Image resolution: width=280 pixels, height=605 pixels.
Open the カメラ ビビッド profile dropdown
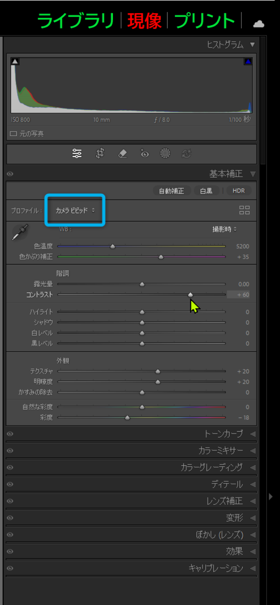[x=75, y=211]
